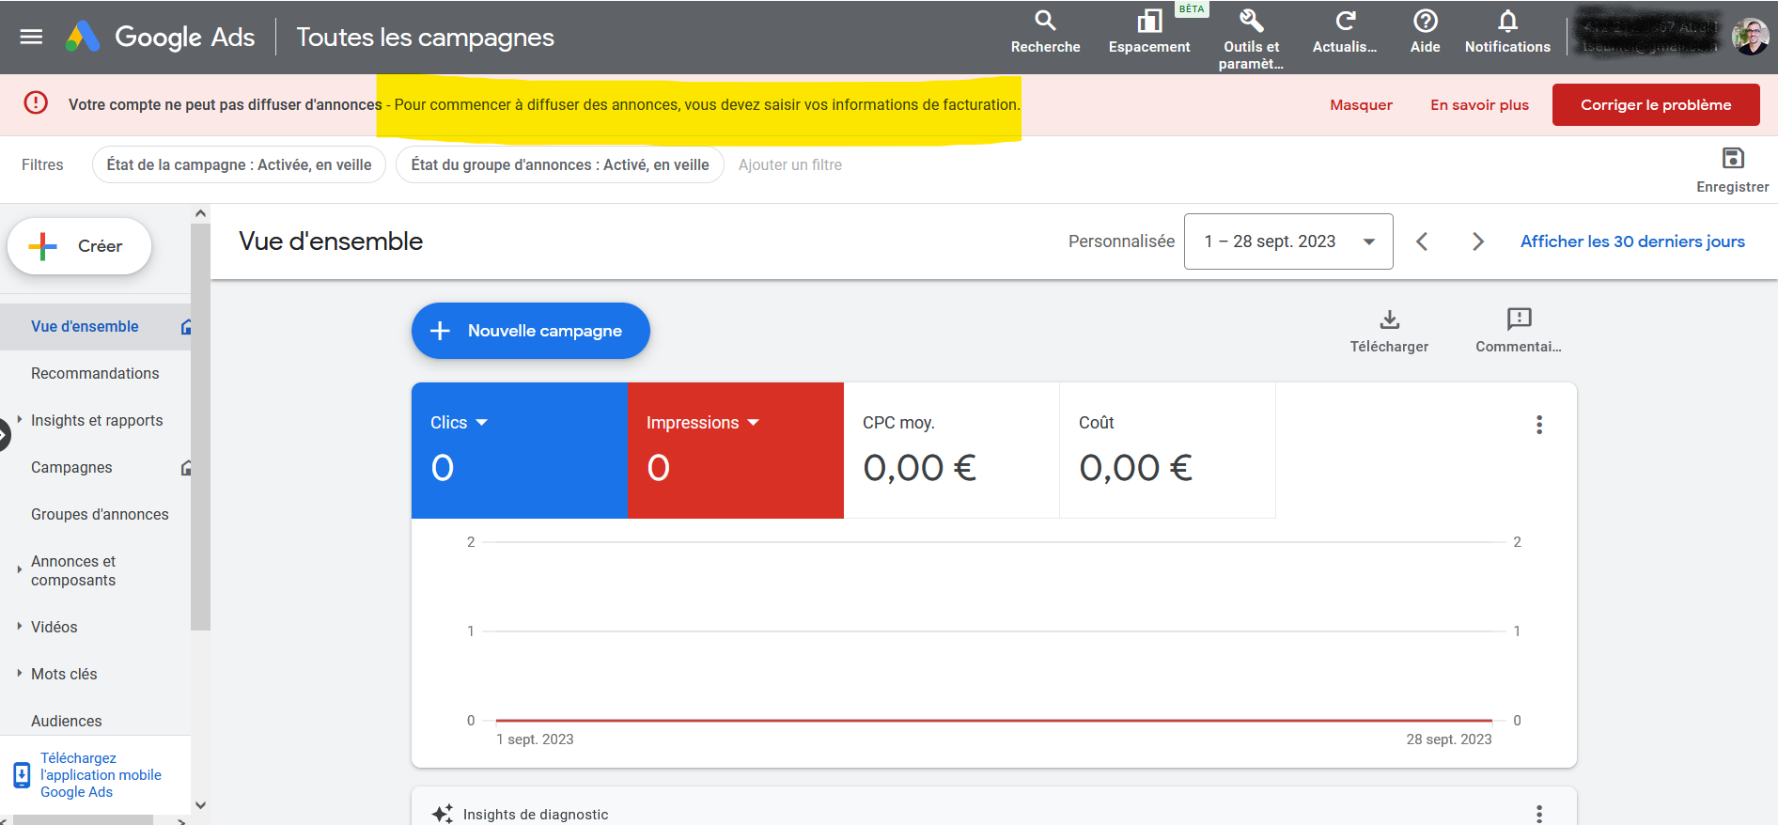Expand Insights et rapports section

[20, 420]
